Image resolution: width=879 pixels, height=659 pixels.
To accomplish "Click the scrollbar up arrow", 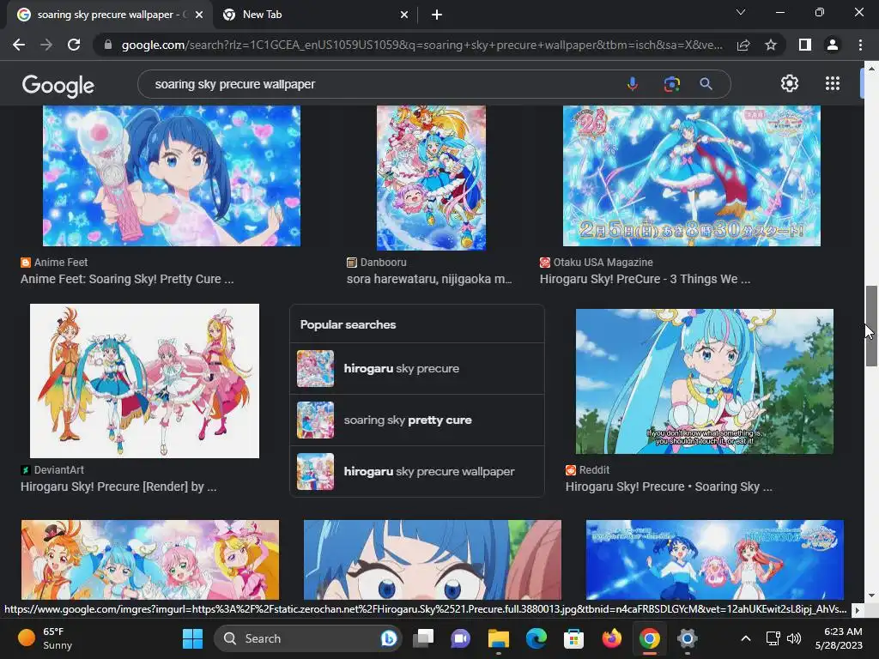I will click(x=871, y=69).
